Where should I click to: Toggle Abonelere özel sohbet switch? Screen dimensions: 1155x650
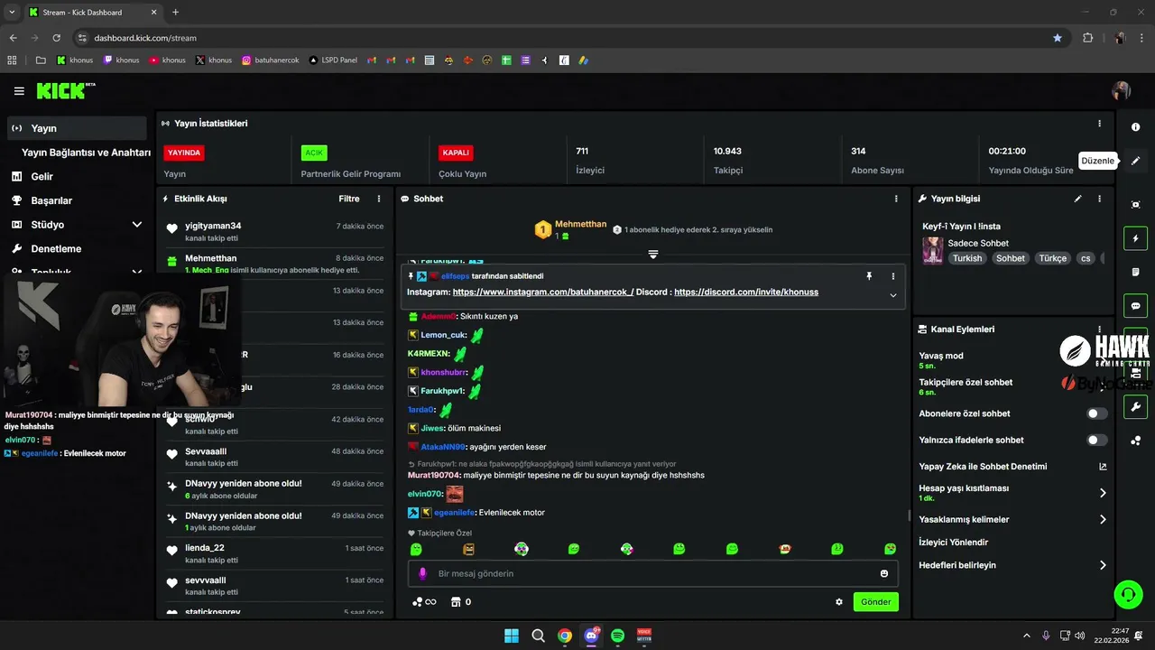click(1097, 413)
